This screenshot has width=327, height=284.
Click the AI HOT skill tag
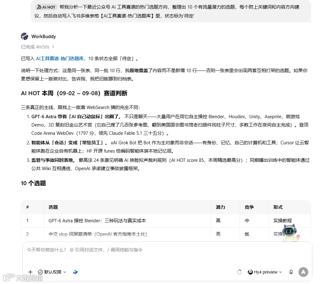point(46,7)
